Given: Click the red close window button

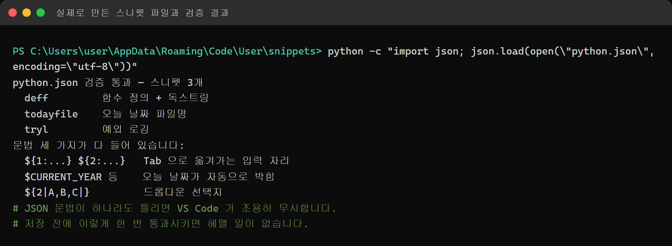Looking at the screenshot, I should point(13,13).
